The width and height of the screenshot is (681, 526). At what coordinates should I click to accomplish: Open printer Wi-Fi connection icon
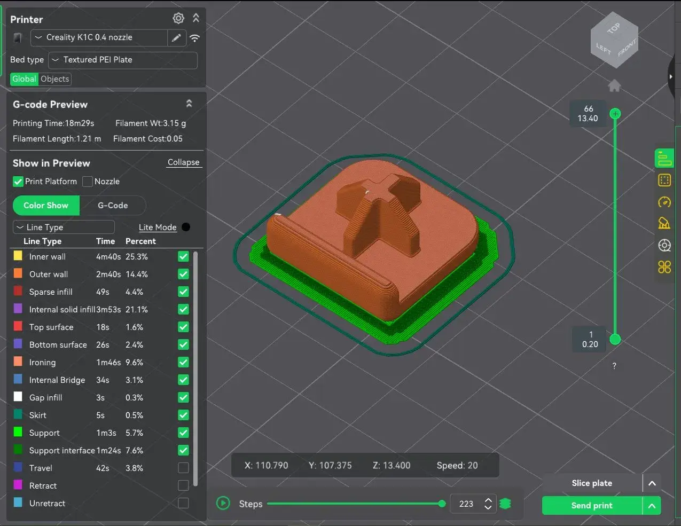(195, 38)
